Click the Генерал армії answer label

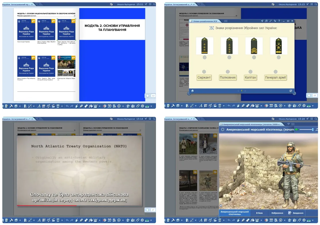[276, 78]
